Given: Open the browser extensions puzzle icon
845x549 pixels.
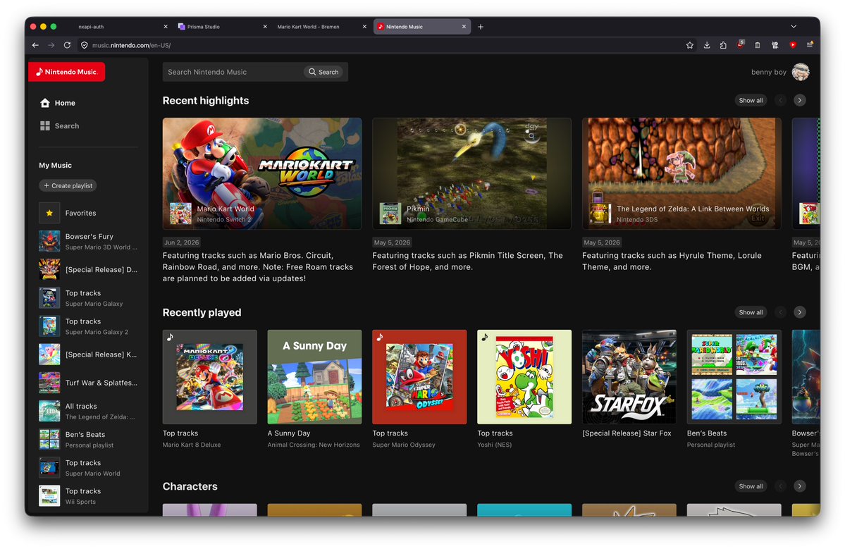Looking at the screenshot, I should [723, 45].
